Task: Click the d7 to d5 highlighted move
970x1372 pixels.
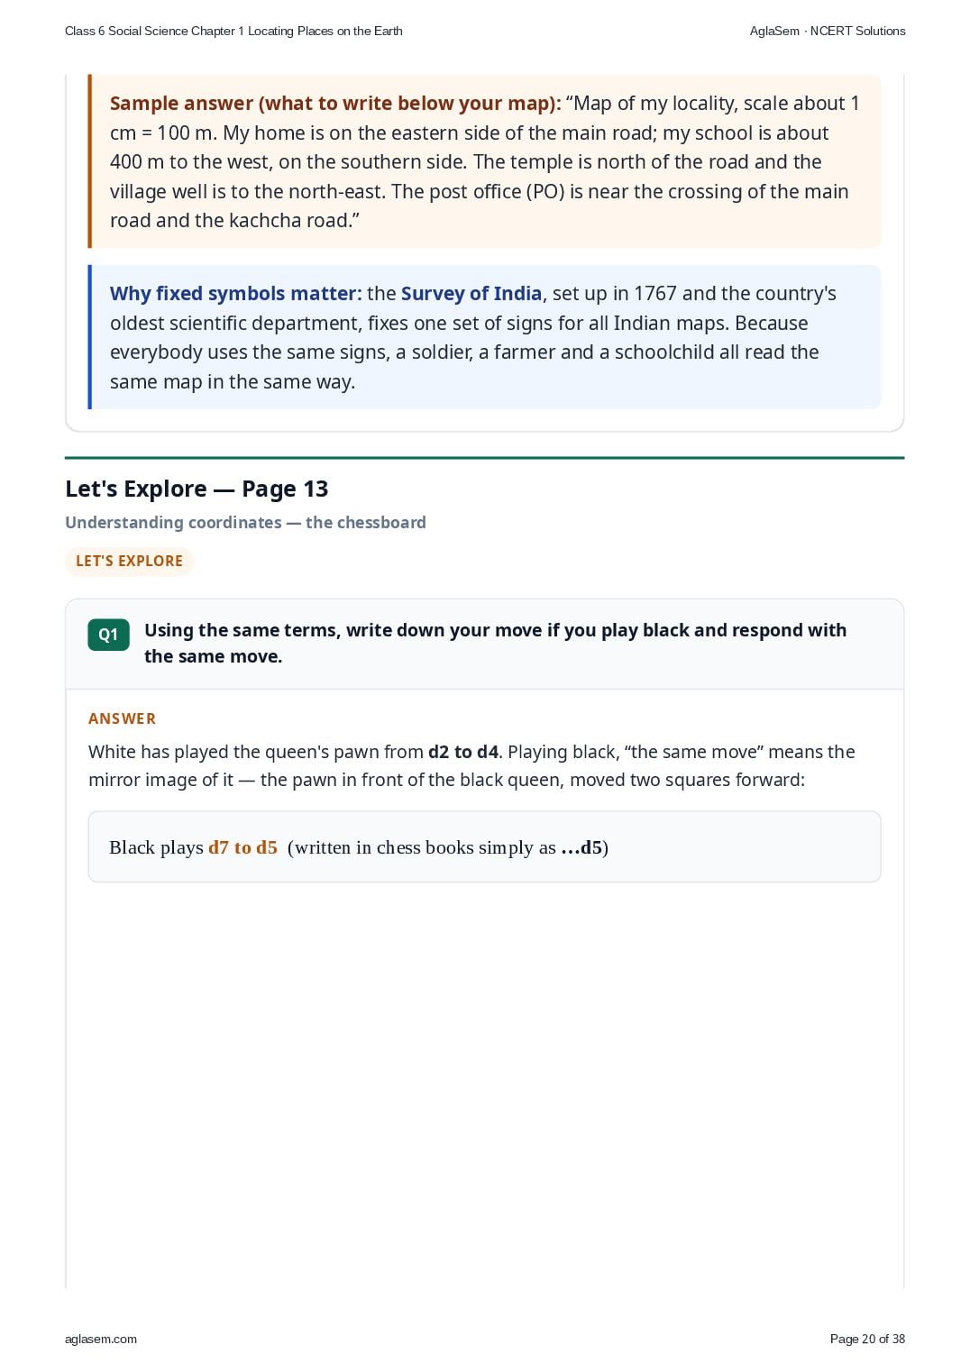Action: pos(242,847)
